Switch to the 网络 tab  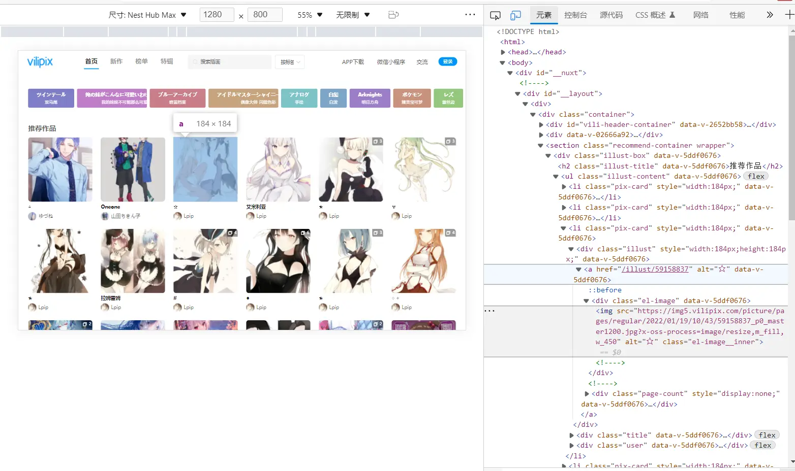coord(700,15)
